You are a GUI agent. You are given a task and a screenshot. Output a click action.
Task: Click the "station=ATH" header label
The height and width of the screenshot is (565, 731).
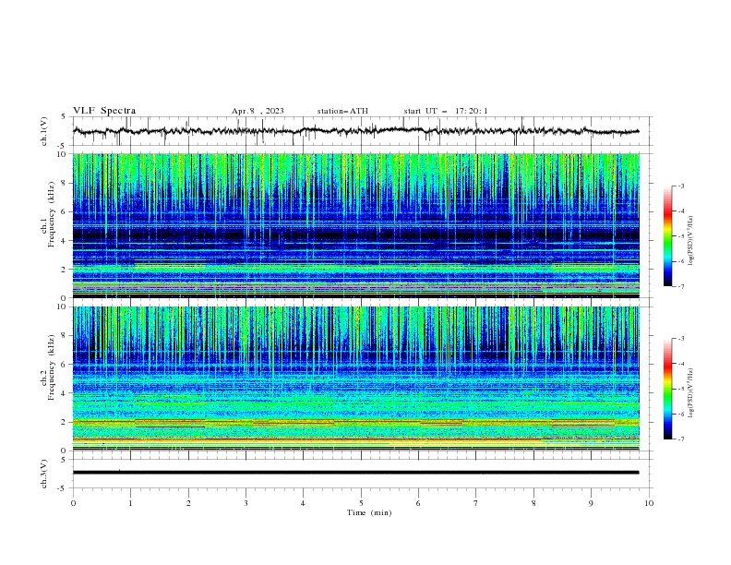[x=342, y=111]
